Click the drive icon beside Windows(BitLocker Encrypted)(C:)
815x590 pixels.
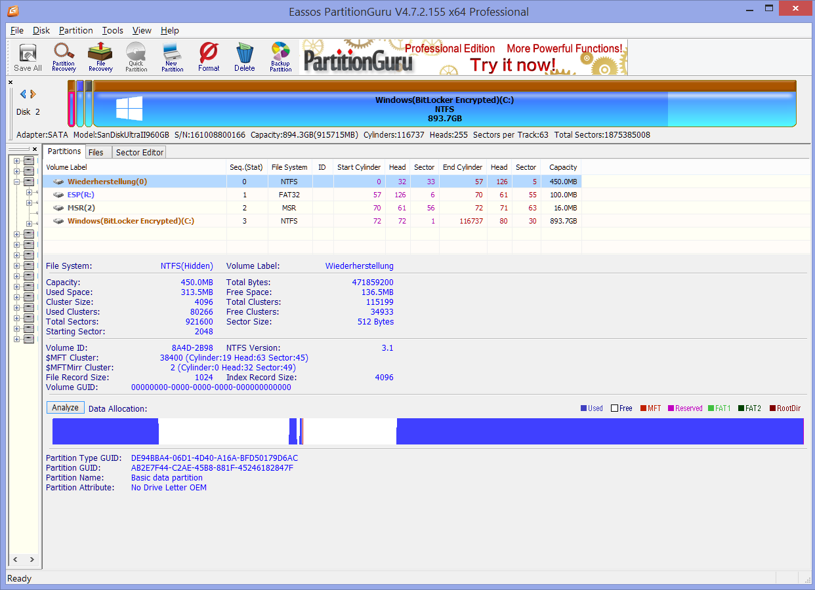[59, 221]
